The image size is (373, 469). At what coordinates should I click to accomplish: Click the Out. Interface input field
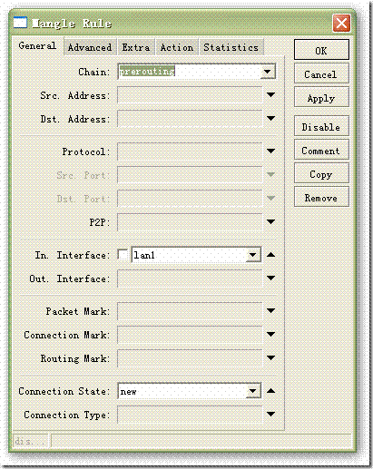pyautogui.click(x=190, y=278)
